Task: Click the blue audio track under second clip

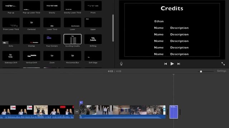Action: [122, 117]
